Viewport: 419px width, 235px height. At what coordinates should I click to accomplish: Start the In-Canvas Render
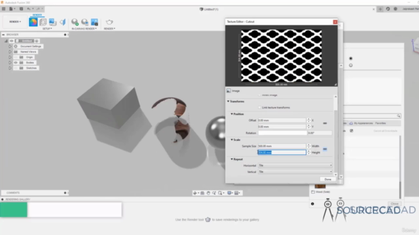(x=75, y=22)
